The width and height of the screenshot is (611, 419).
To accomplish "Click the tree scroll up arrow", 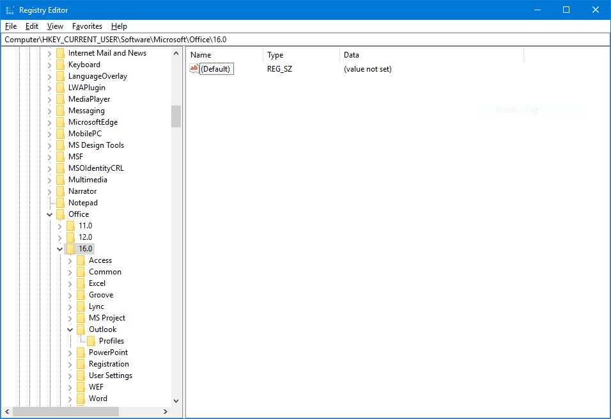I will 176,53.
